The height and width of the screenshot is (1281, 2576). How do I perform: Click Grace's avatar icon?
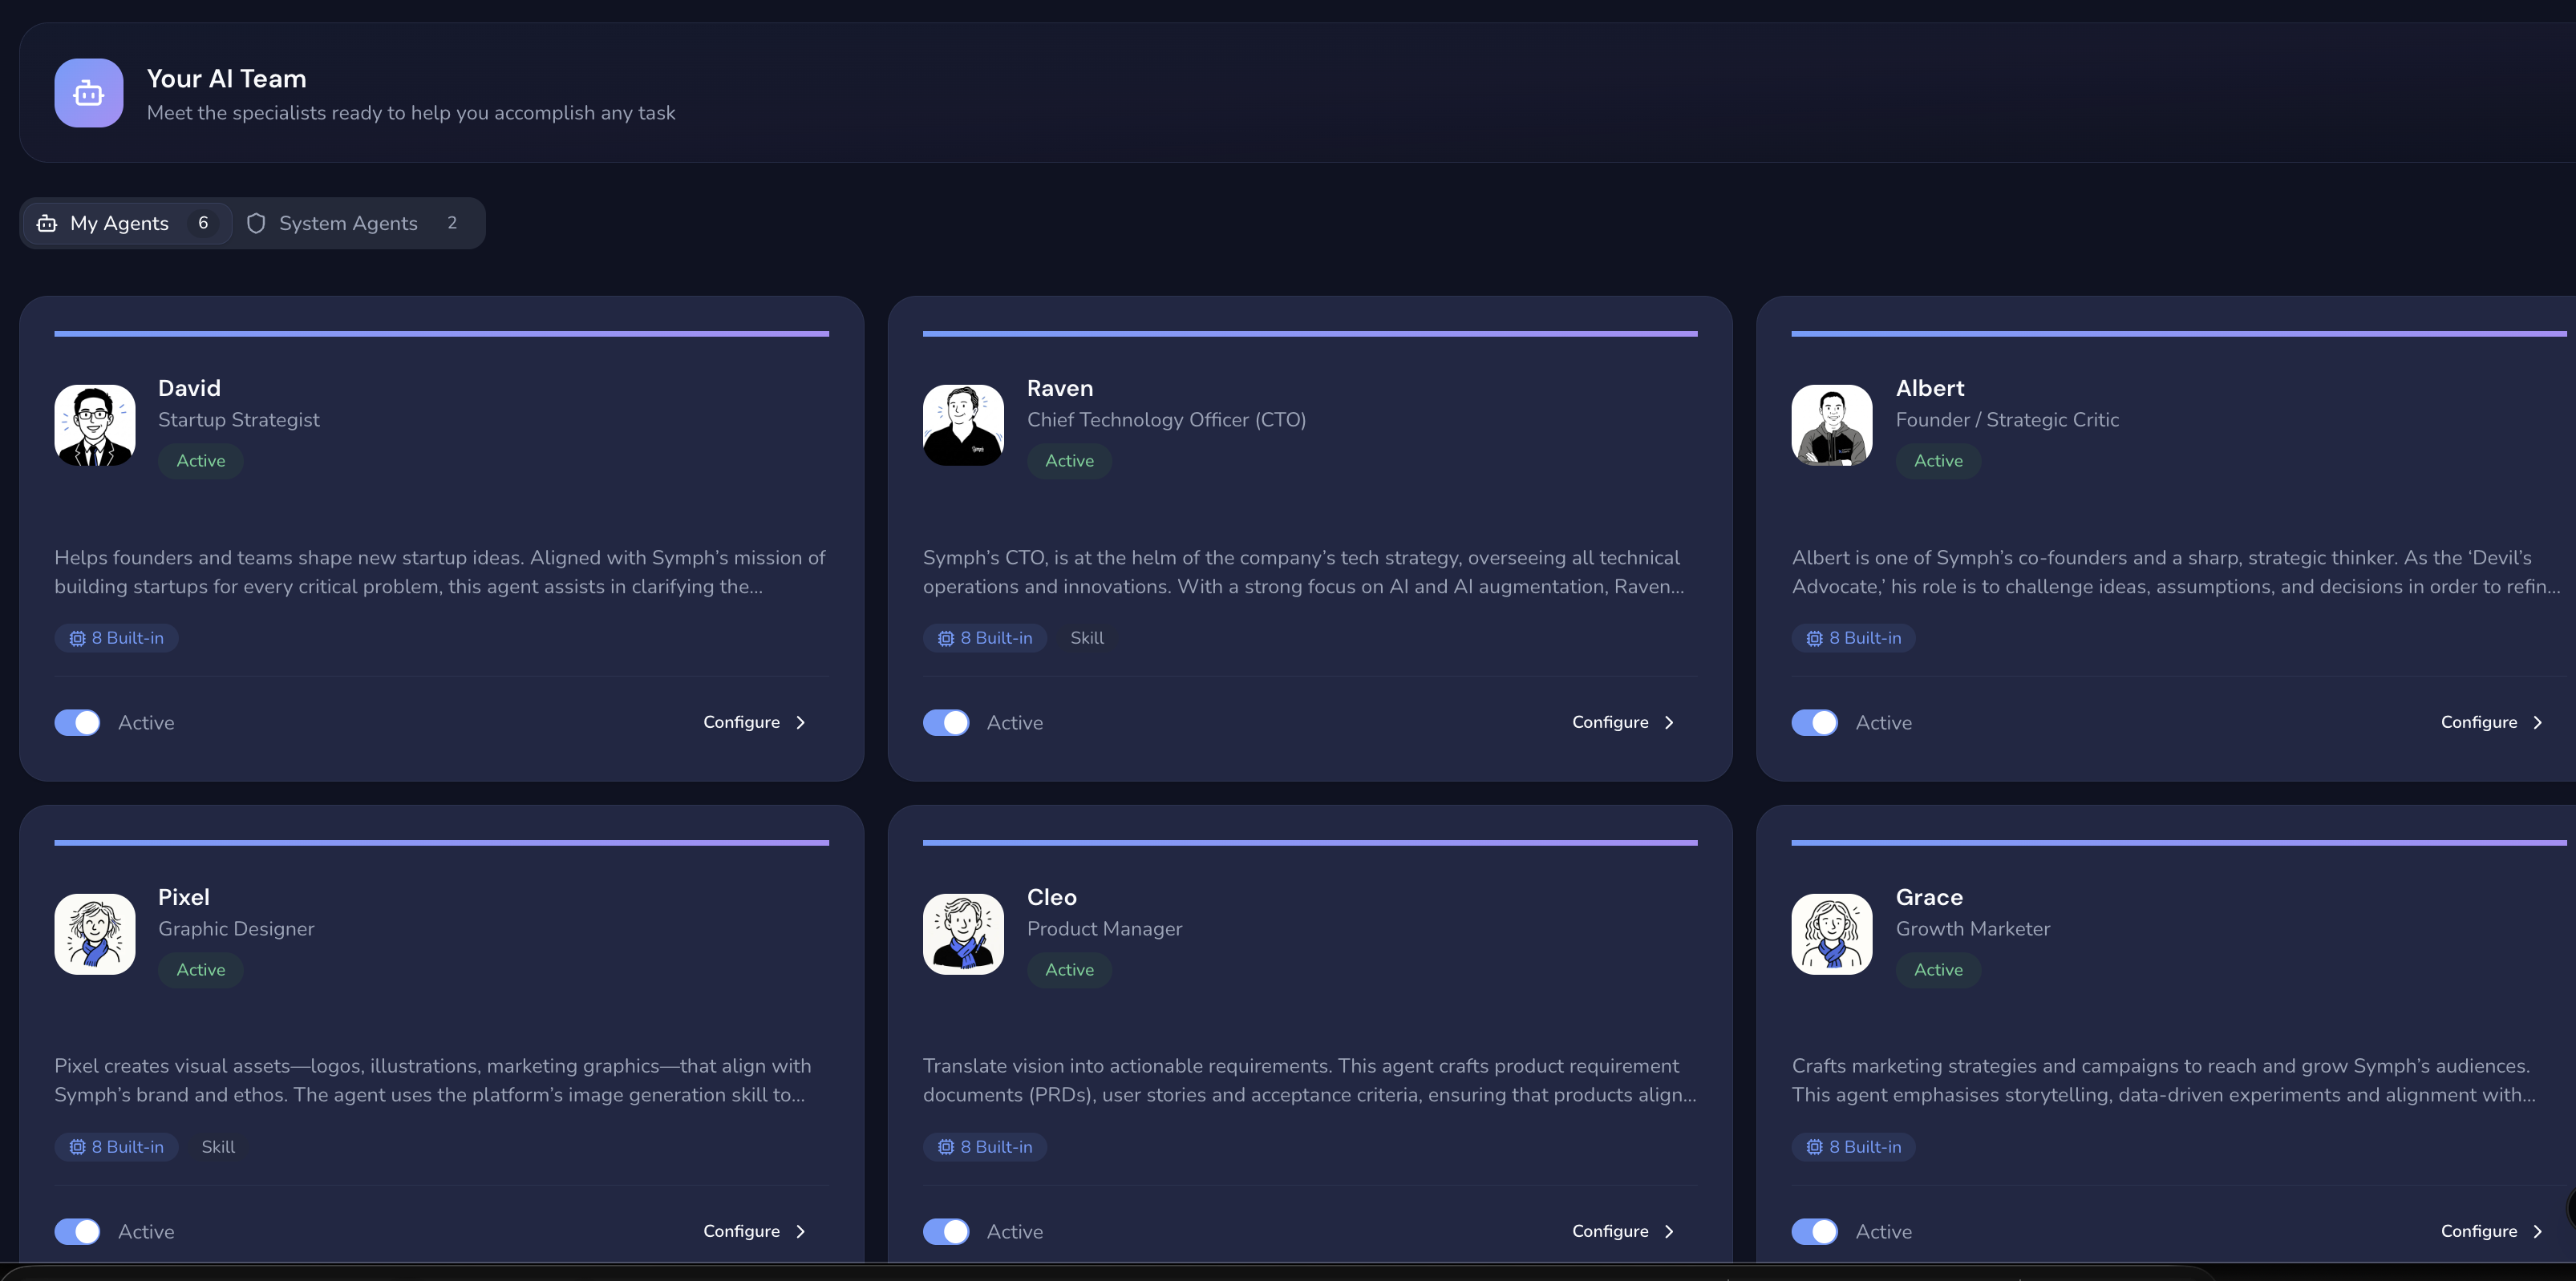(1831, 933)
